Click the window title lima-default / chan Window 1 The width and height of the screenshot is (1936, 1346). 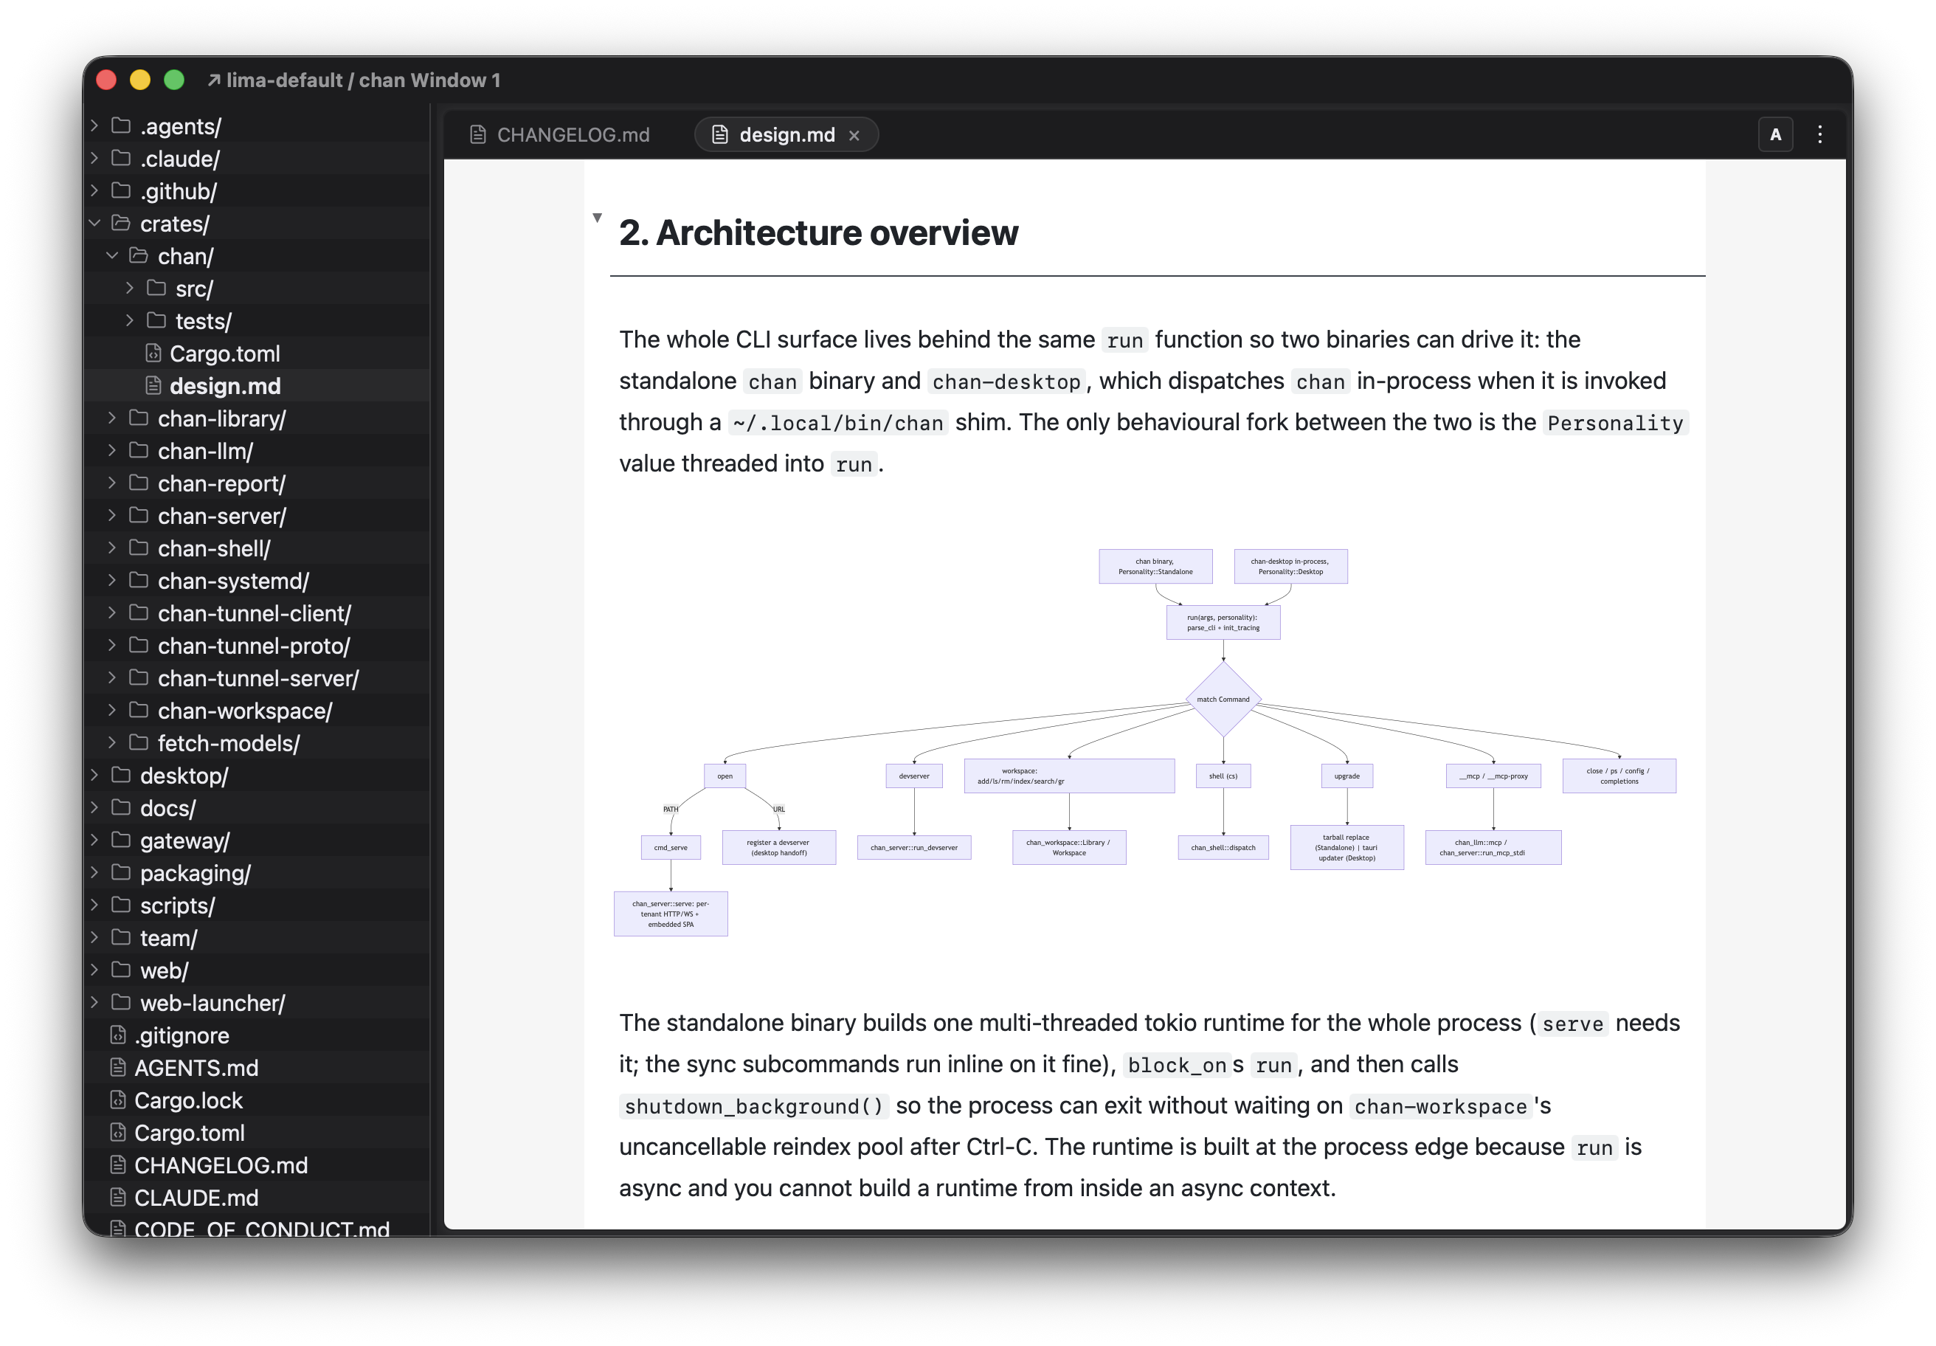coord(362,80)
